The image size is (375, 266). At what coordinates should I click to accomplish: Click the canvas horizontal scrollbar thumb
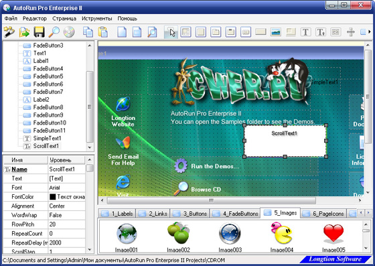coord(211,200)
